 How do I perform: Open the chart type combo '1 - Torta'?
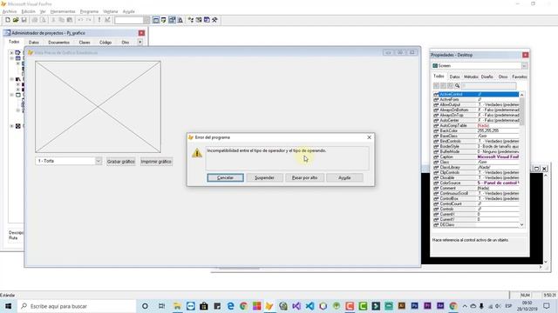[x=99, y=161]
